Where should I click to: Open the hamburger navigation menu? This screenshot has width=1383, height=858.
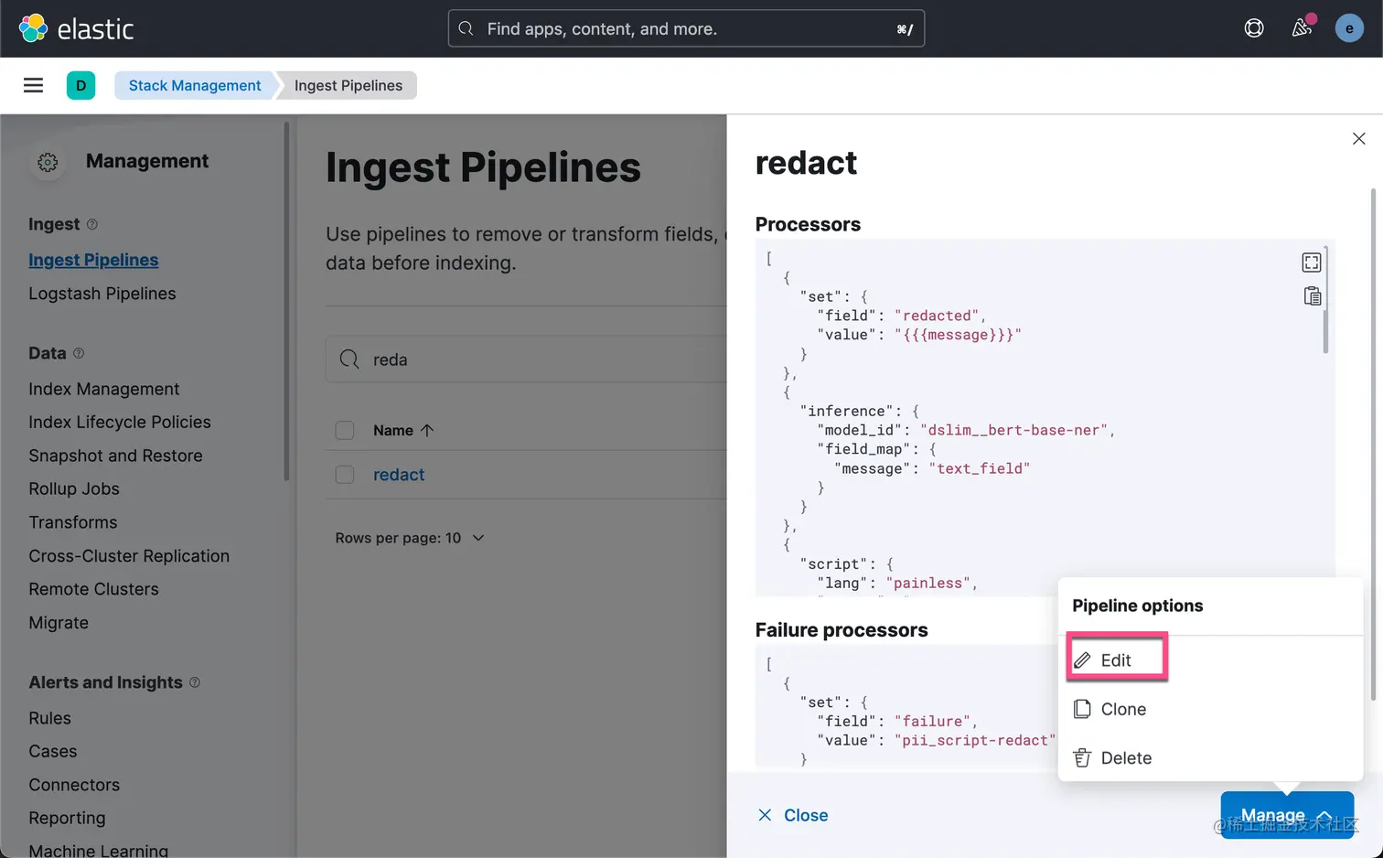33,85
